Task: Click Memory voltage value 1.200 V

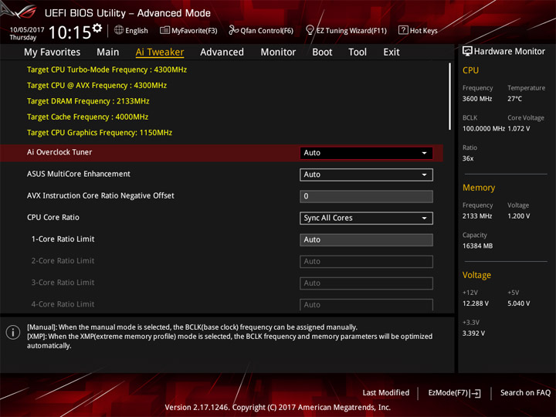Action: tap(519, 216)
